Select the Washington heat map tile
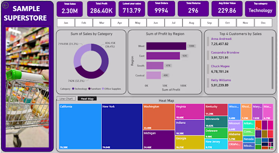This screenshot has height=153, width=279. [x=159, y=117]
